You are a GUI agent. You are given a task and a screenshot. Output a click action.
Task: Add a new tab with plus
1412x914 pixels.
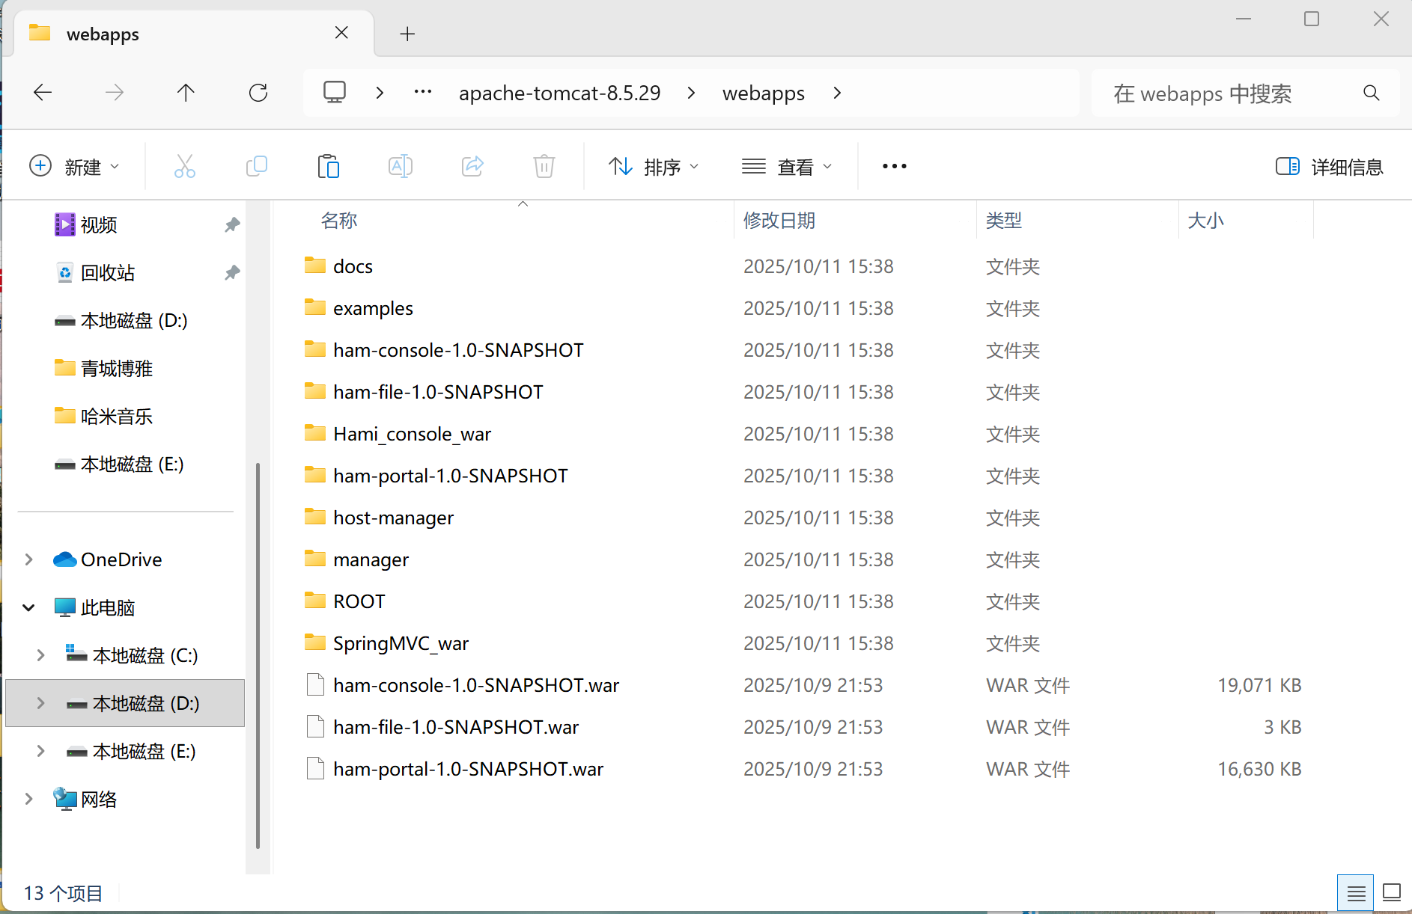[x=407, y=34]
